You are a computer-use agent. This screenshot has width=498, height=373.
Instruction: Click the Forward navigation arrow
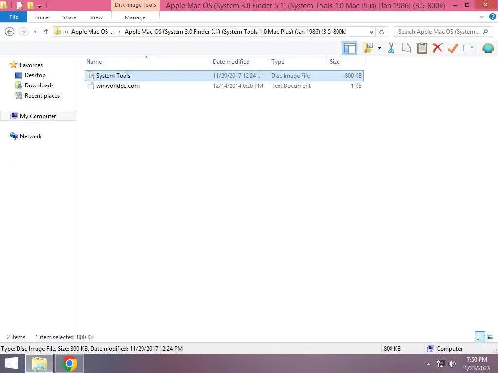click(23, 32)
